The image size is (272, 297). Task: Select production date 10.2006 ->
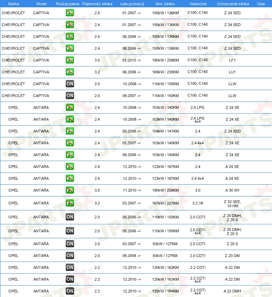point(132,84)
